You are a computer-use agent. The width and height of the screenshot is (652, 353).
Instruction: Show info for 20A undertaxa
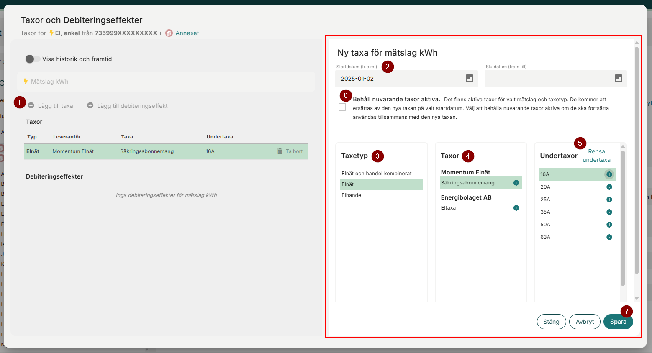click(x=609, y=187)
